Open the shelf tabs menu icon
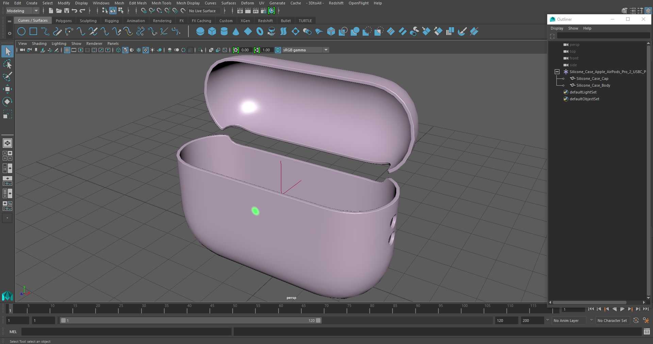 tap(10, 21)
